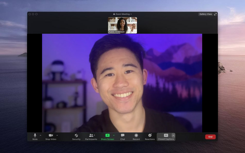The height and width of the screenshot is (153, 245).
Task: Show the Participants panel
Action: (91, 137)
